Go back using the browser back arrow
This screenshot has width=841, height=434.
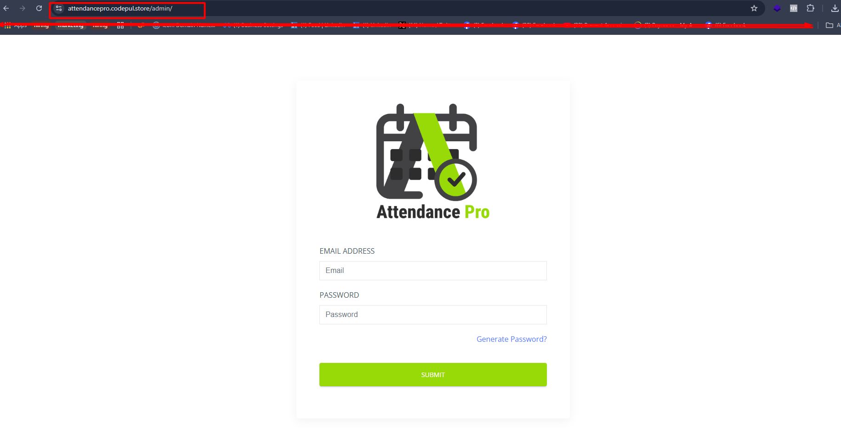[6, 8]
